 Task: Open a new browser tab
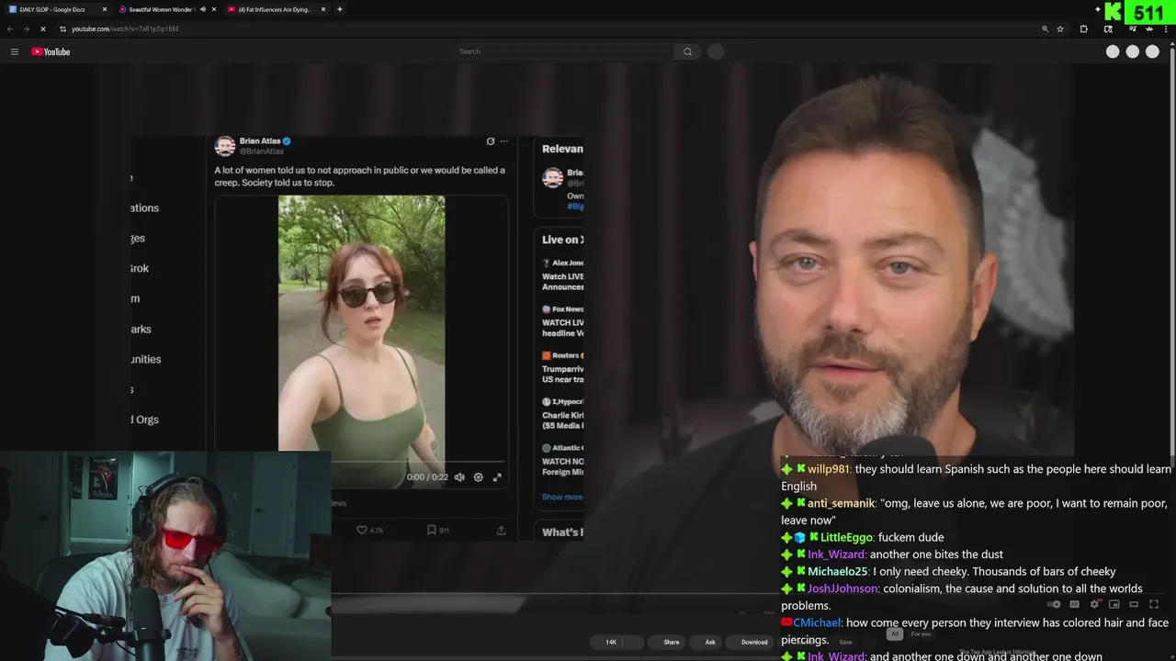click(340, 9)
